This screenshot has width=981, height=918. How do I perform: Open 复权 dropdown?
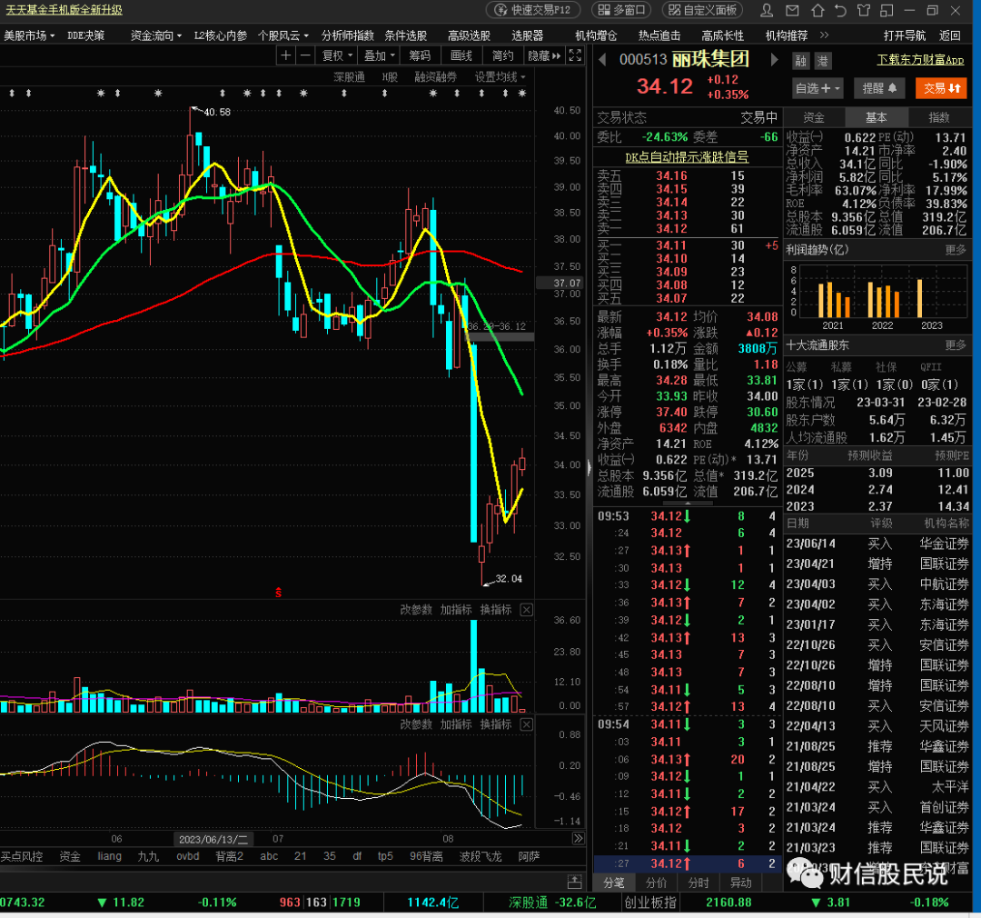[x=337, y=55]
